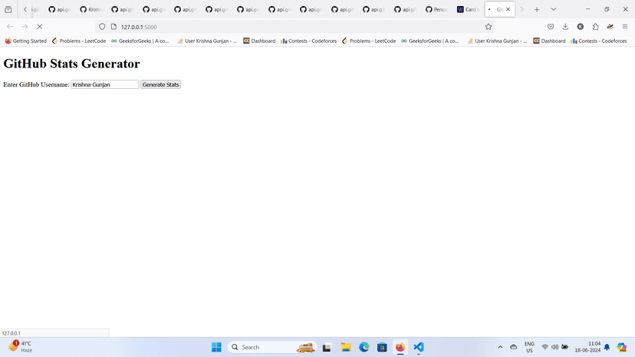Open Task View from the taskbar
This screenshot has height=357, width=635.
[327, 347]
